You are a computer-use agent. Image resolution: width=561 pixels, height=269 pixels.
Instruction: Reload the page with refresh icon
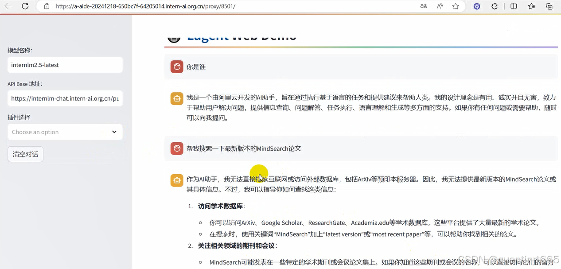coord(25,6)
